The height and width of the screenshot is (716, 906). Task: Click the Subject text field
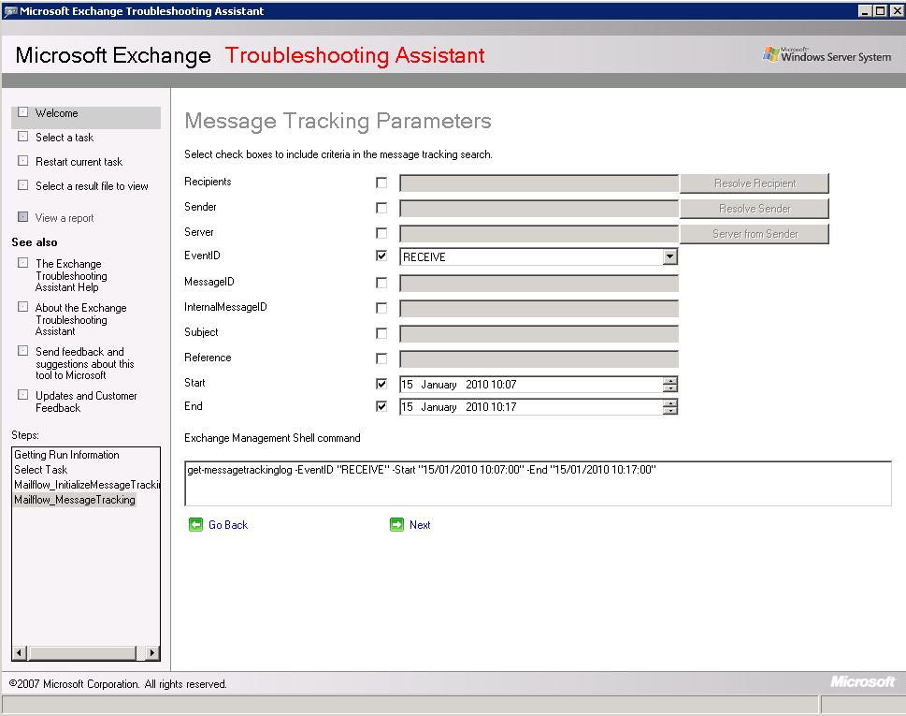pyautogui.click(x=539, y=334)
